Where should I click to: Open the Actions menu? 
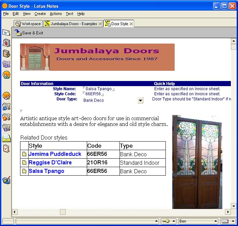point(55,14)
